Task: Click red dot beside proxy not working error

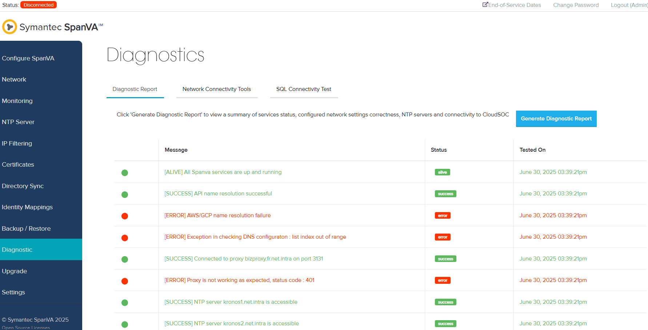Action: [x=125, y=281]
